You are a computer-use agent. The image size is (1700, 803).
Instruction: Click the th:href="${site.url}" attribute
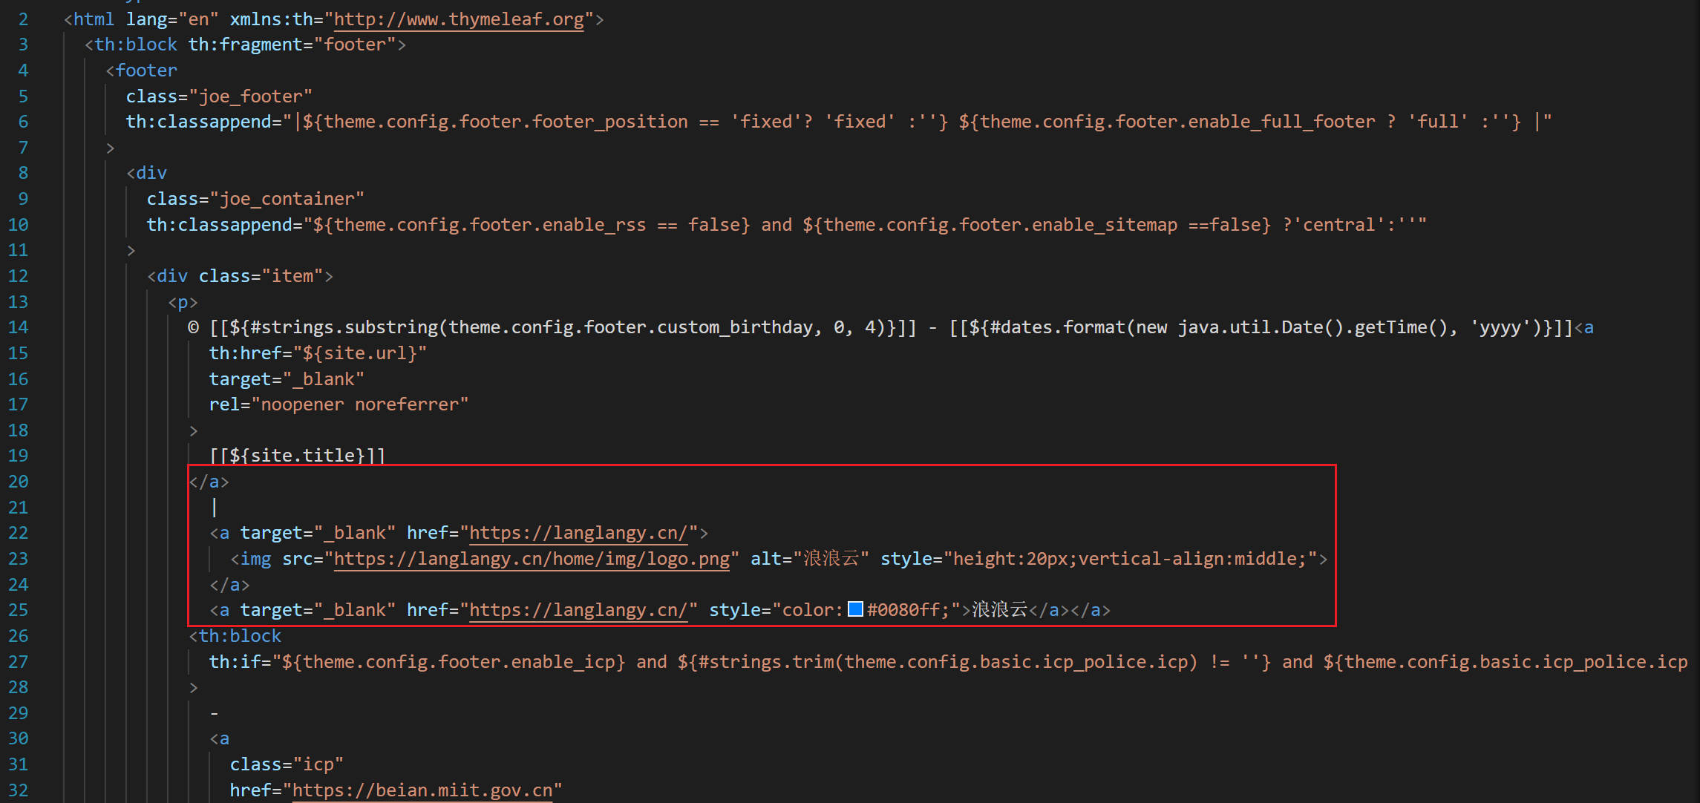coord(317,353)
